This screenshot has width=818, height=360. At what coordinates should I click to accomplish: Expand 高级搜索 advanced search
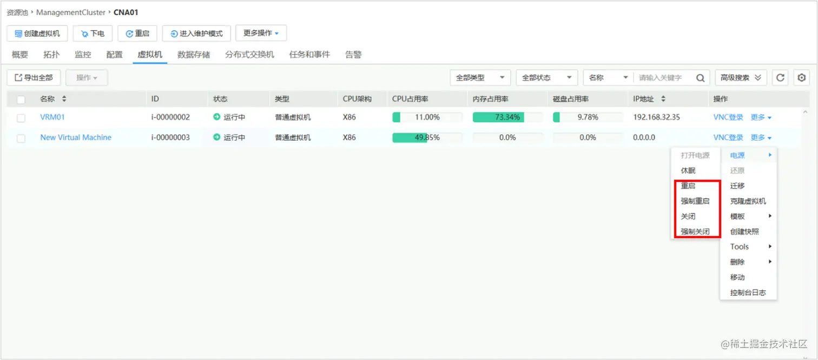[741, 77]
